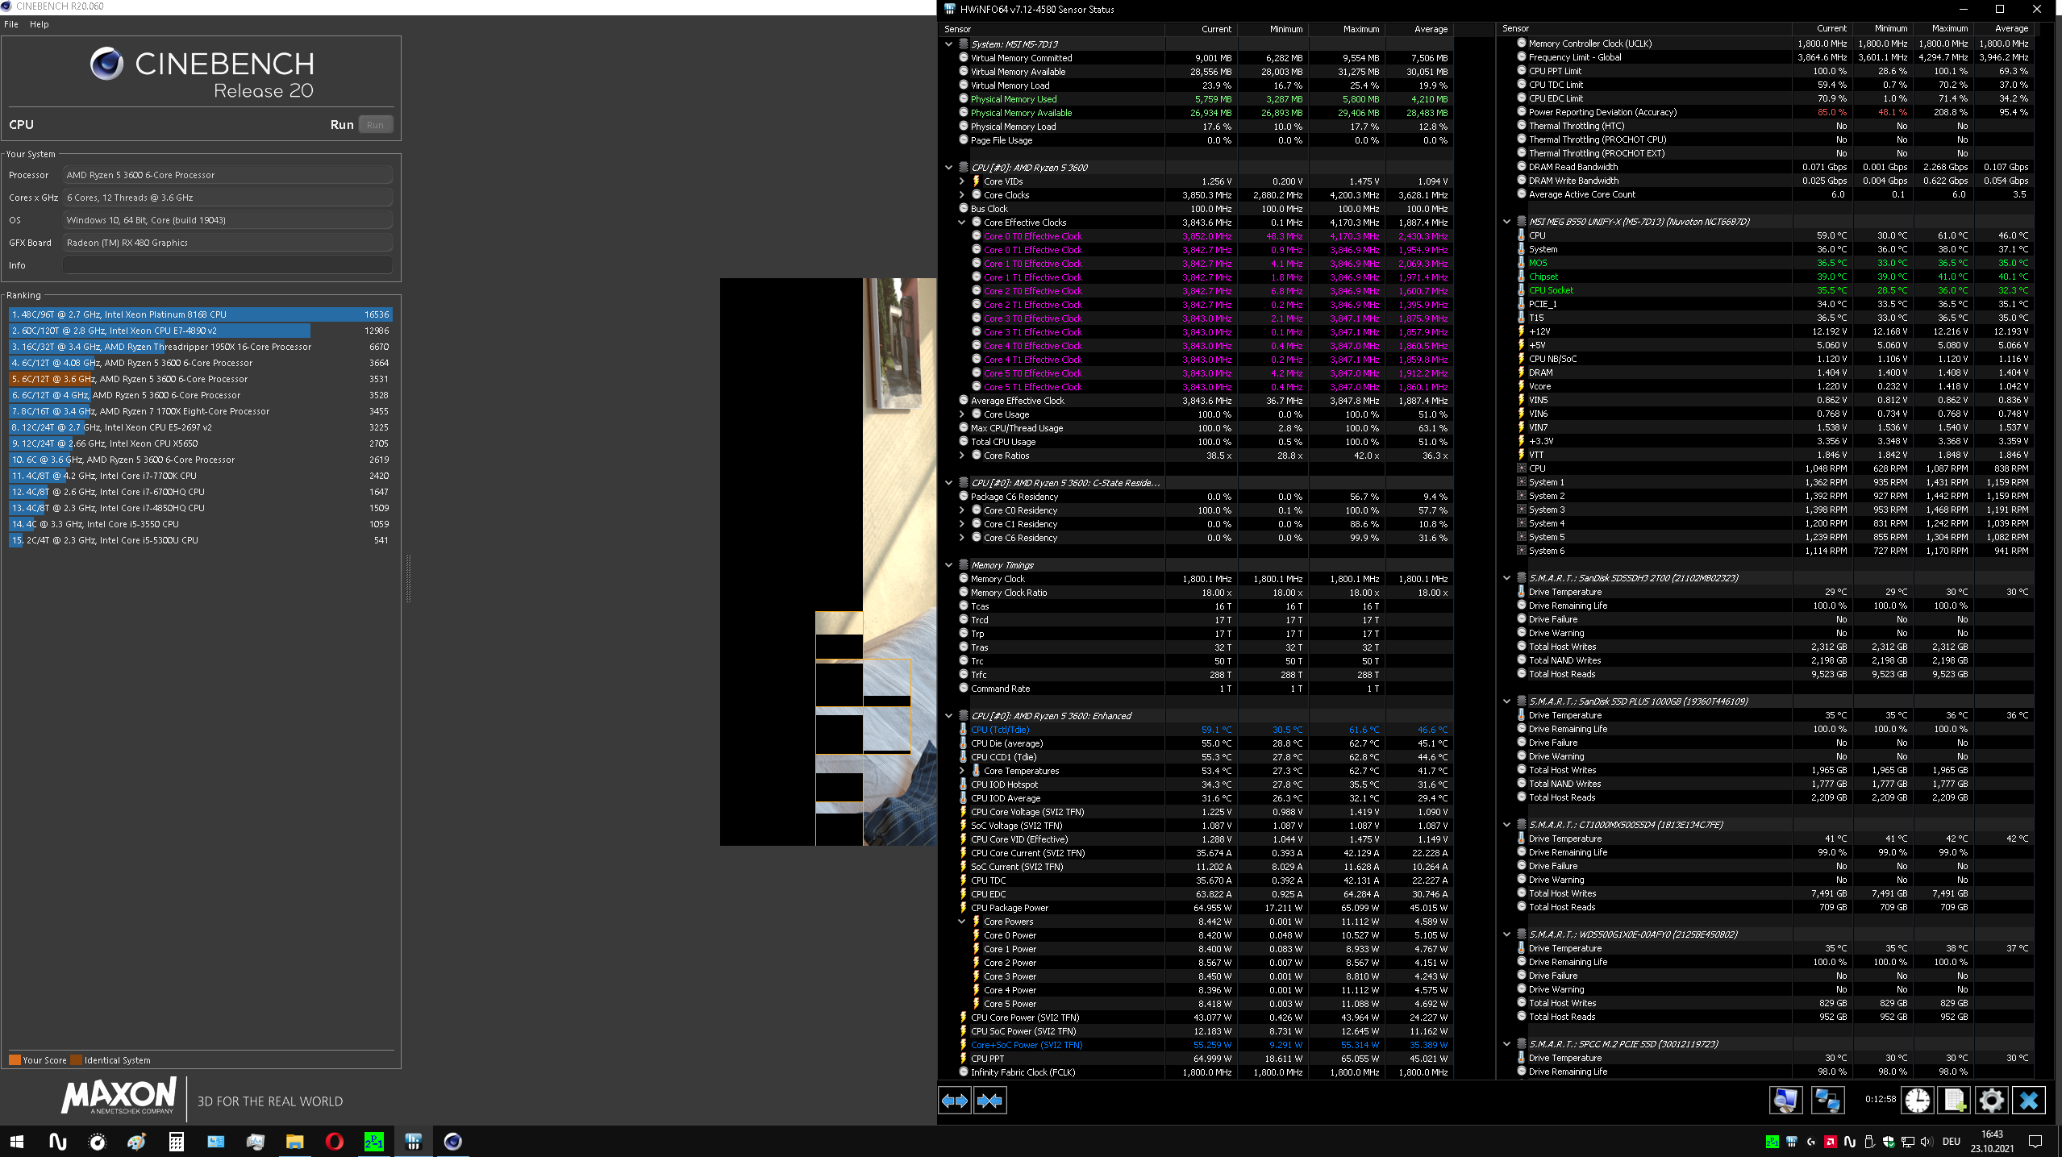Click the empty Info input field

[x=227, y=265]
